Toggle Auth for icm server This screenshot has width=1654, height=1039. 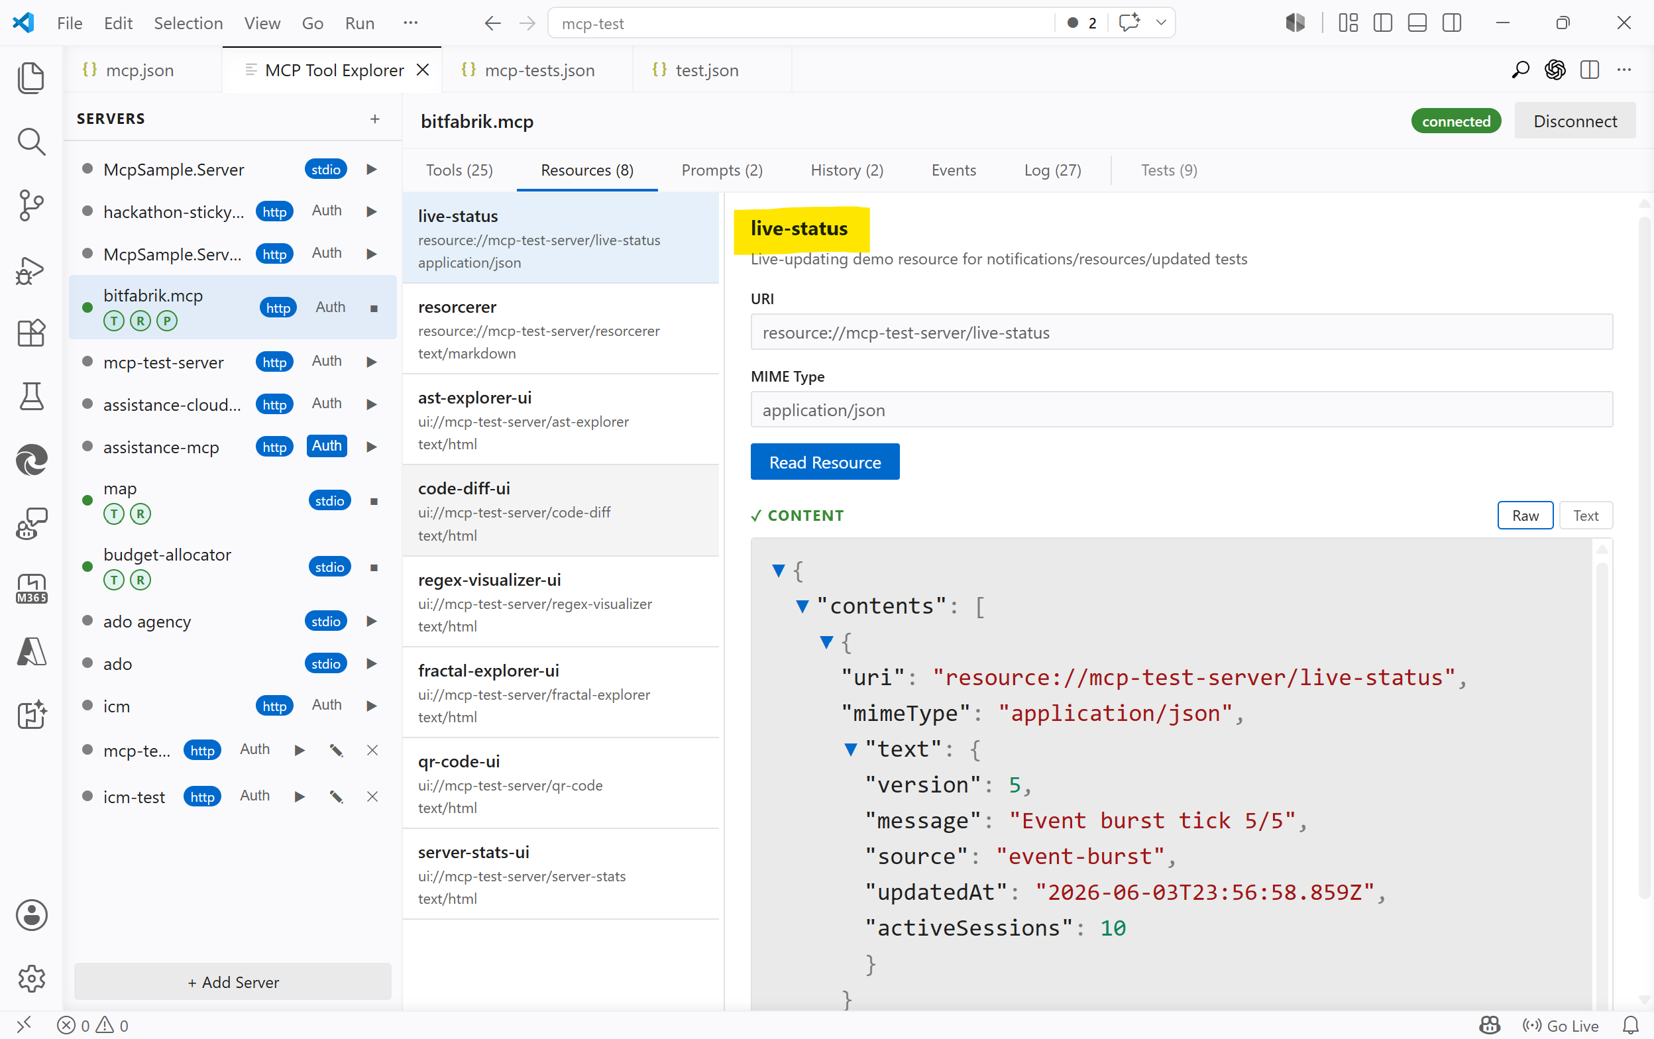click(327, 705)
